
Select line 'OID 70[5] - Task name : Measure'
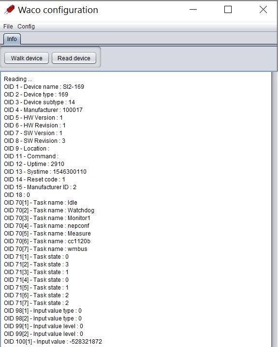[x=47, y=234]
